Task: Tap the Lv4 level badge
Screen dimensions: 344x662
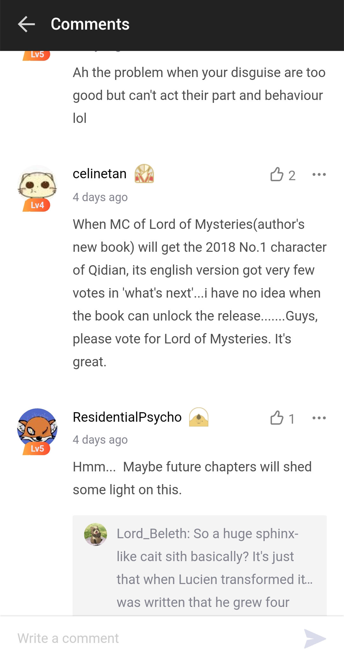Action: pos(37,205)
